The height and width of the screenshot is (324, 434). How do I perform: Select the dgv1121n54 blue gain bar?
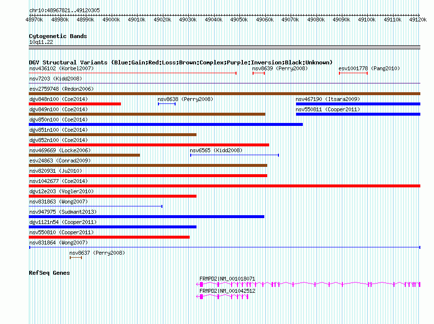(113, 227)
